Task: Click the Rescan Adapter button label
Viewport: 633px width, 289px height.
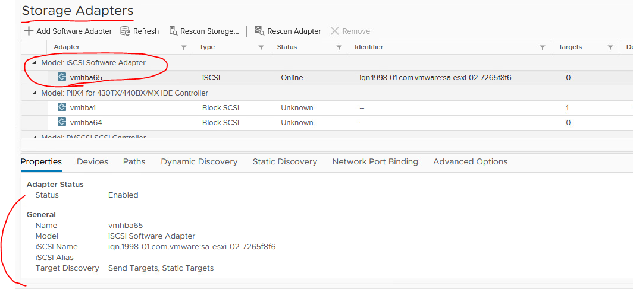Action: [x=294, y=31]
